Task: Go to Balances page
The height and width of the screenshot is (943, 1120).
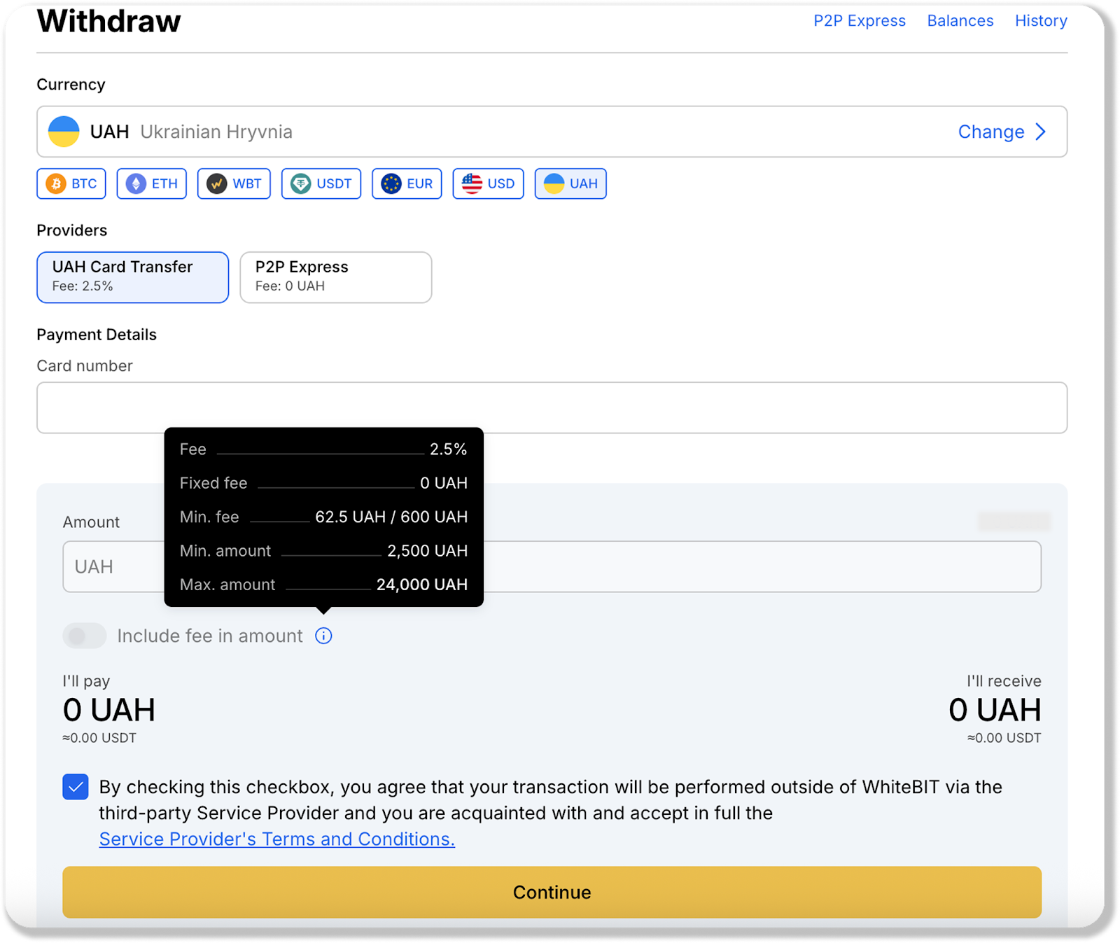Action: point(960,21)
